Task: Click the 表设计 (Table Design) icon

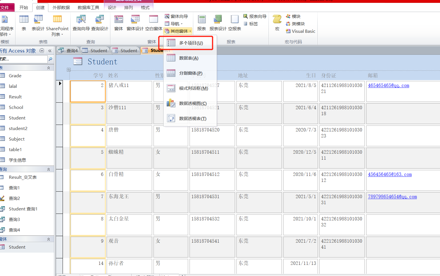Action: pos(38,20)
